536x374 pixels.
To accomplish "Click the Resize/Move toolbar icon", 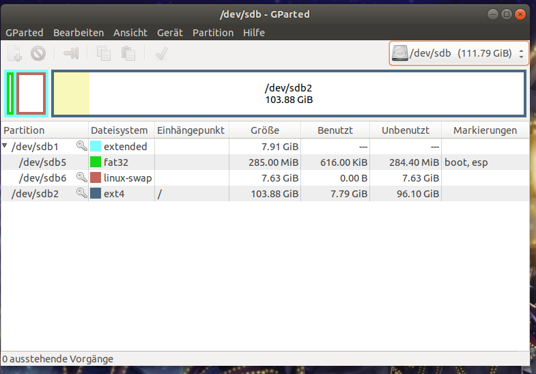I will click(x=71, y=53).
